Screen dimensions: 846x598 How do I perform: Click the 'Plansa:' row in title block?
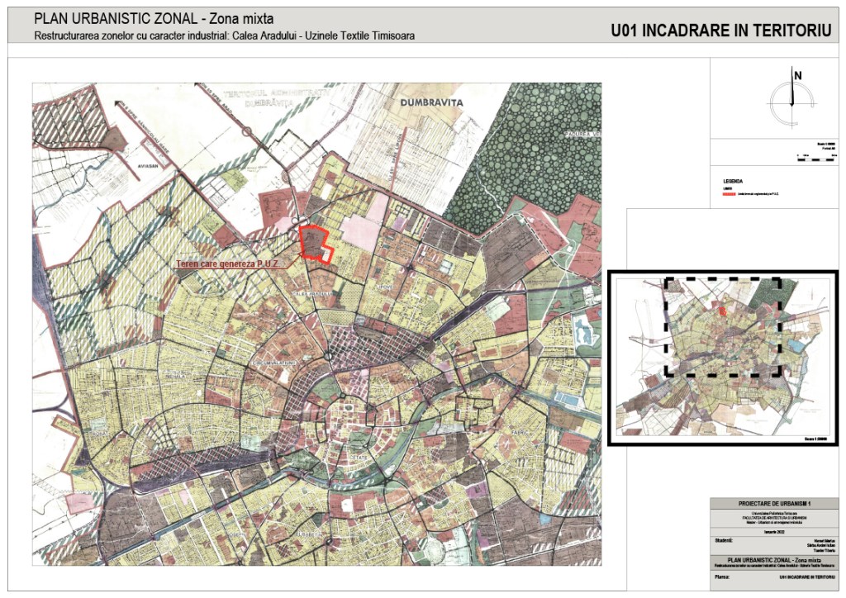(x=722, y=577)
